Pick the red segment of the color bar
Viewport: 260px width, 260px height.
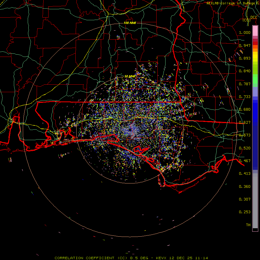(x=255, y=43)
